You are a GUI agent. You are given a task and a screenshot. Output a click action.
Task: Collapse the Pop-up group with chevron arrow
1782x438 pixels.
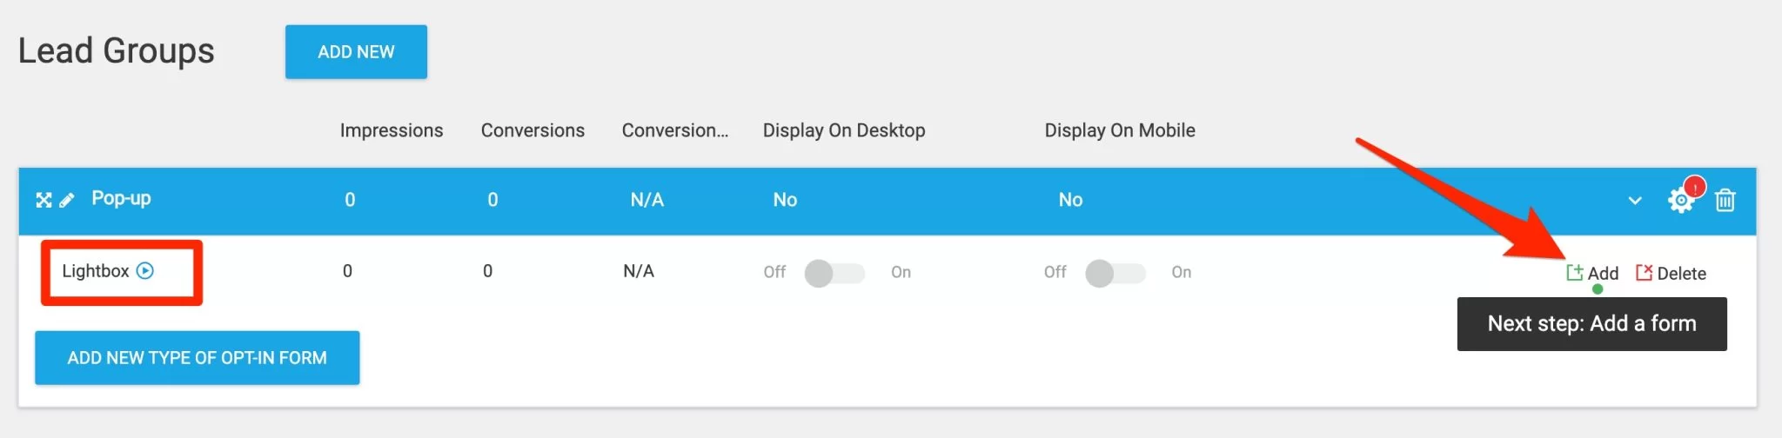1634,202
